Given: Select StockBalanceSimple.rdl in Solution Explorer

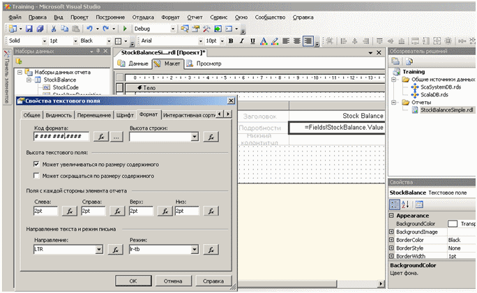Looking at the screenshot, I should point(446,110).
